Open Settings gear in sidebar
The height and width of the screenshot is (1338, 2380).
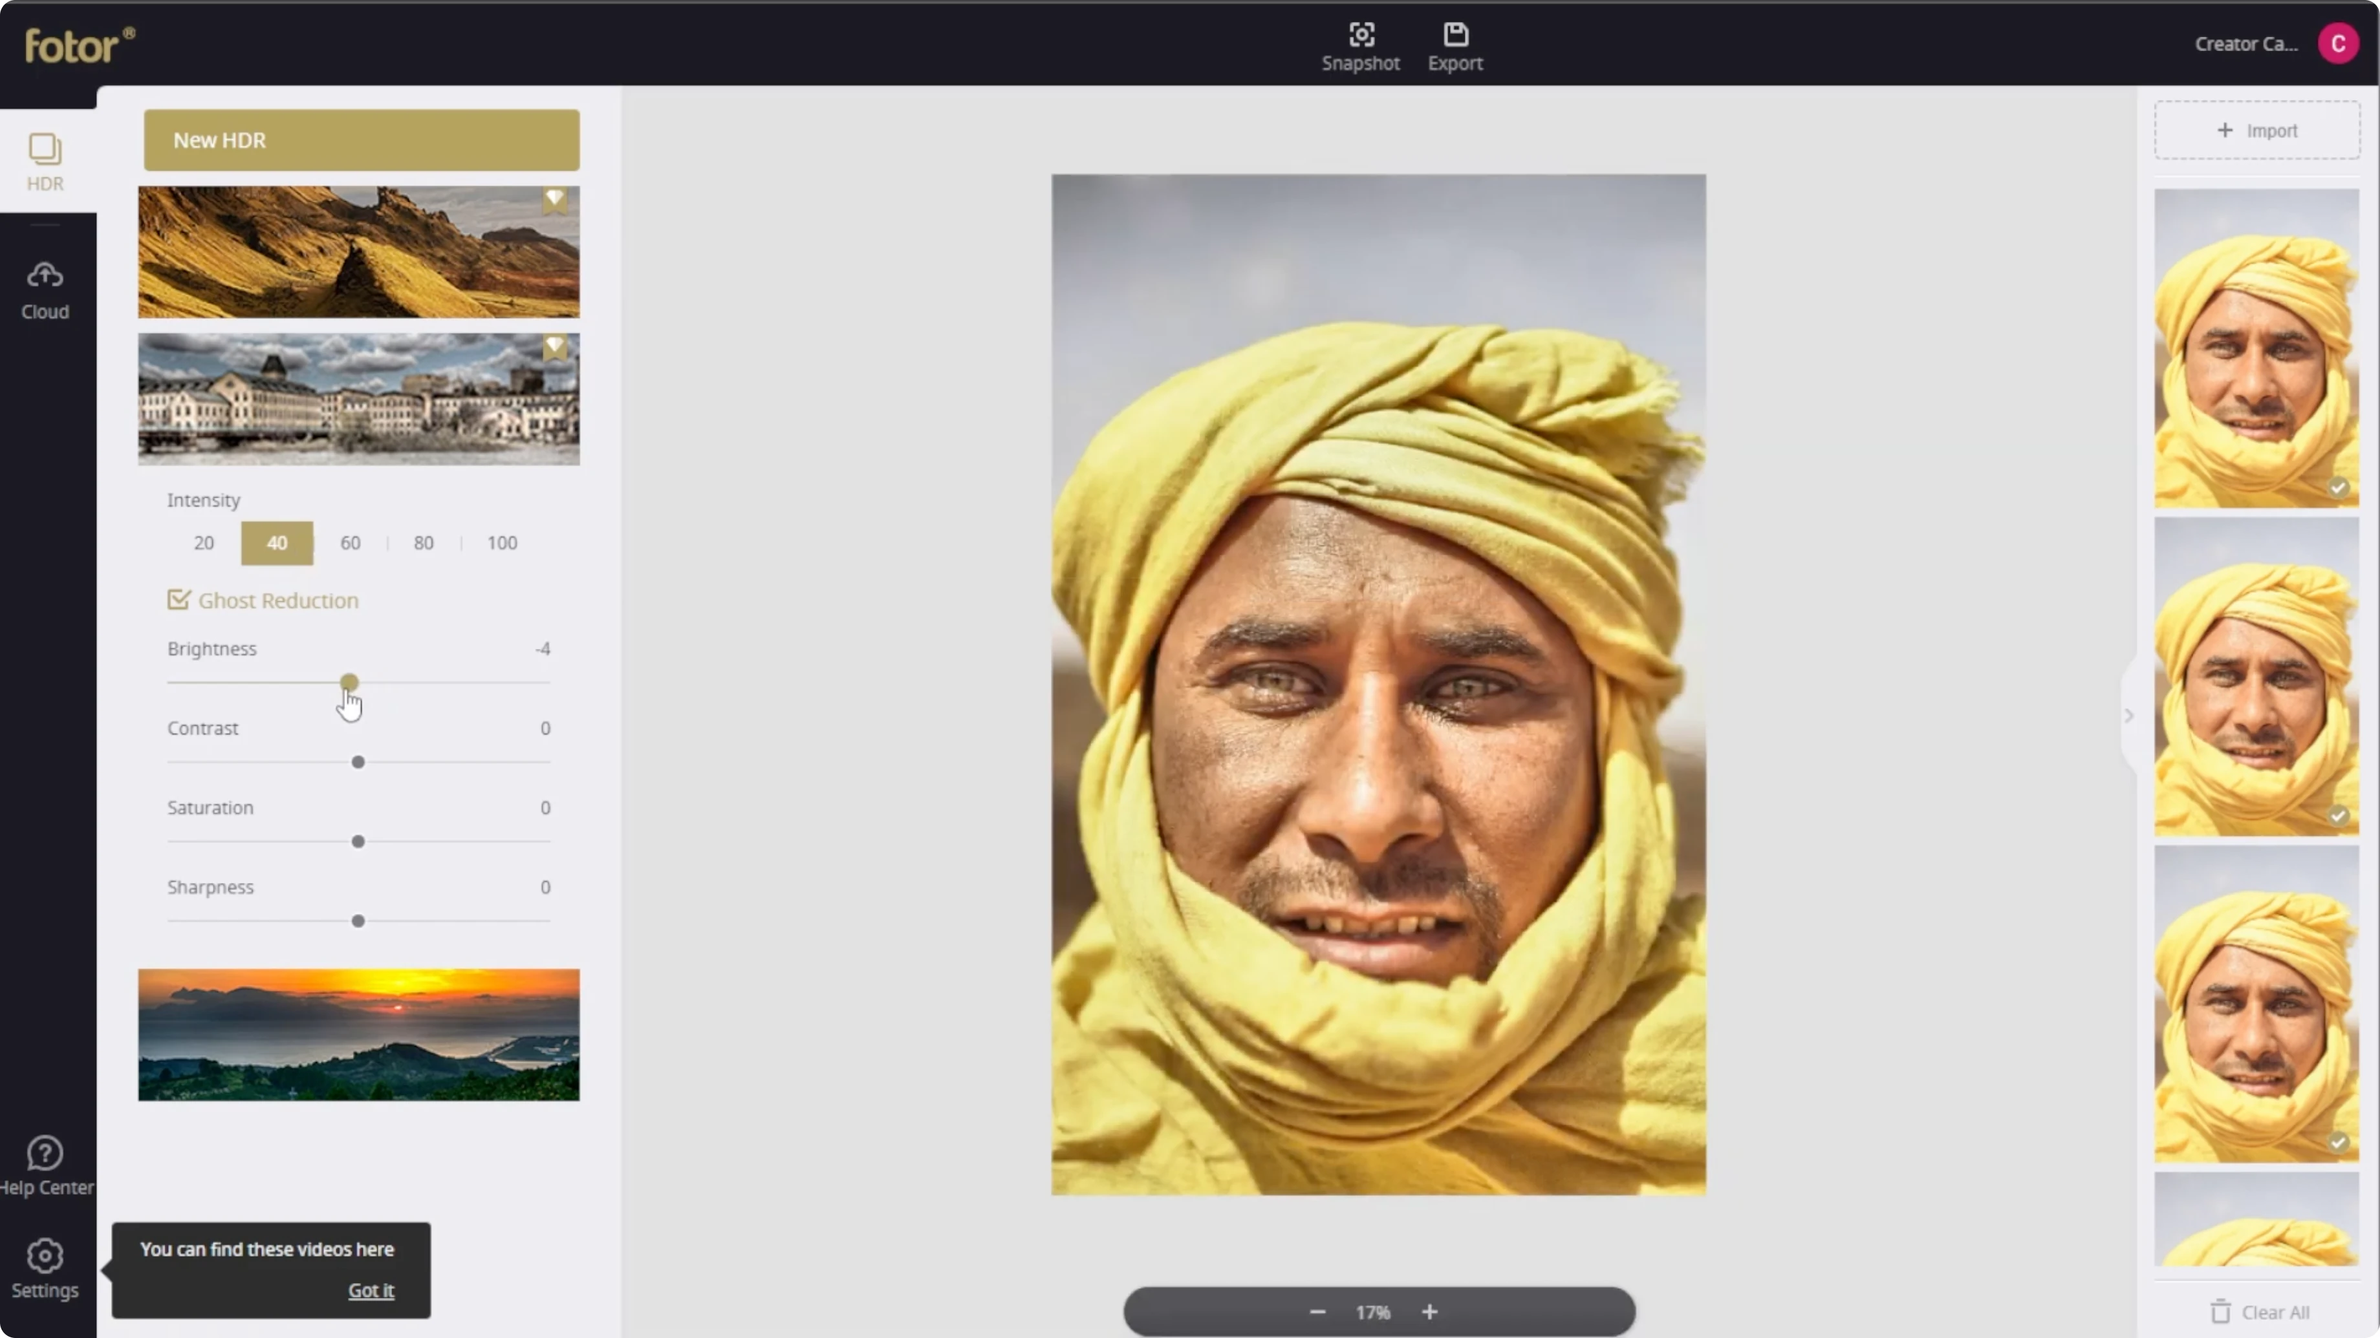[x=45, y=1269]
